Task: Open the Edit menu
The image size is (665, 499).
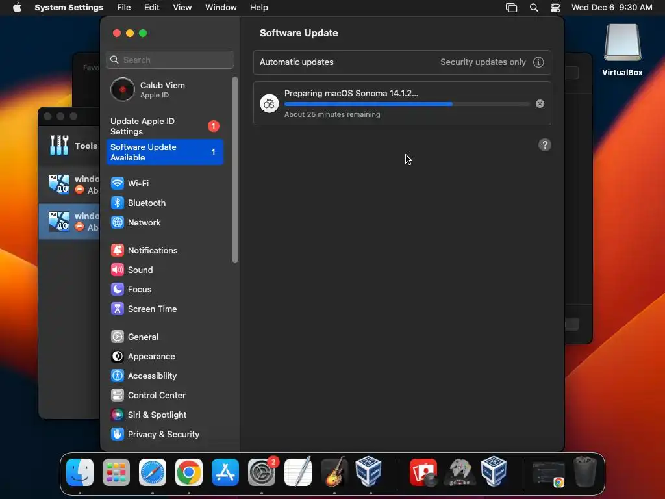Action: click(x=151, y=8)
